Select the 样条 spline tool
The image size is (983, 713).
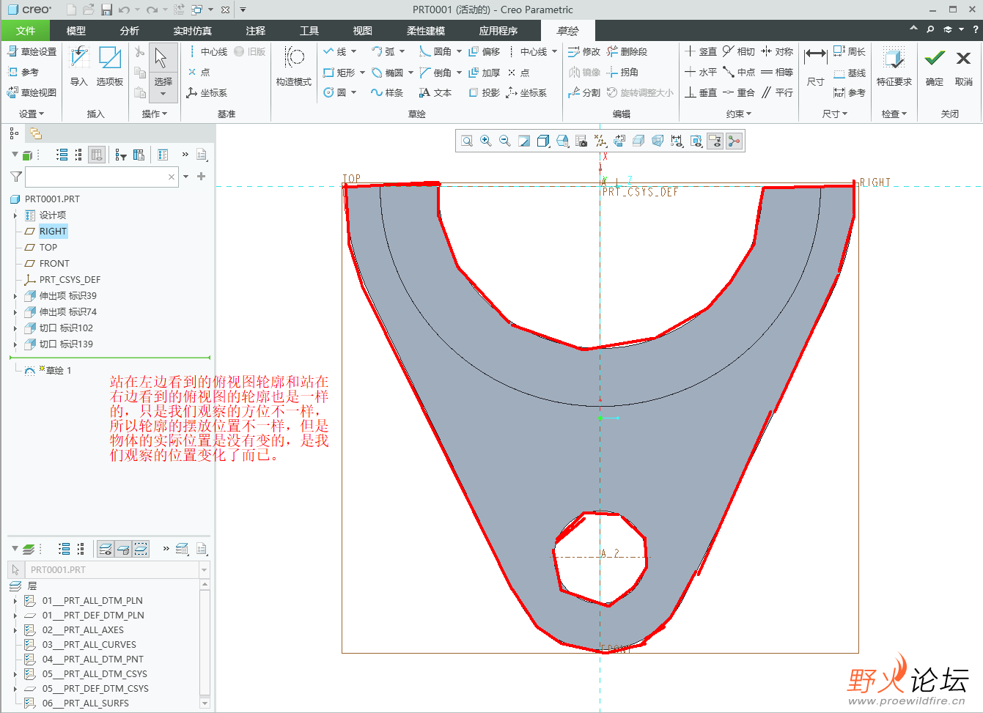pyautogui.click(x=386, y=93)
